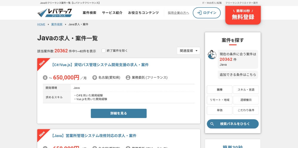This screenshot has width=298, height=148.
Task: Click the yen icon in the C#/Vue.js job card
Action: tap(45, 78)
